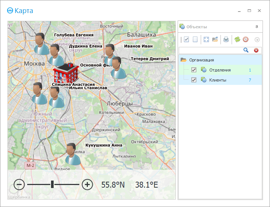Click the Иванов Иван map label

[139, 46]
